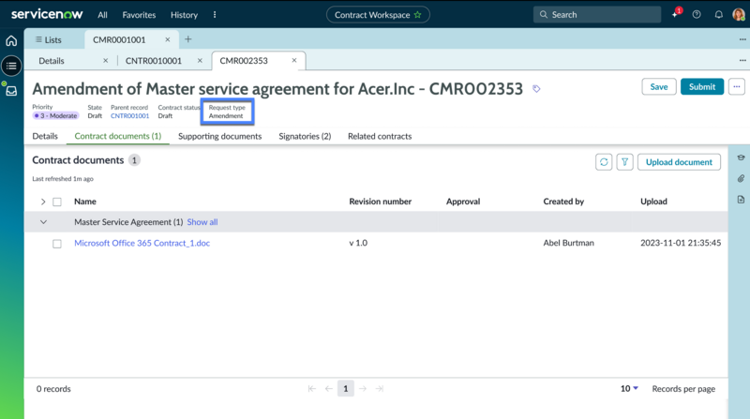The height and width of the screenshot is (419, 750).
Task: Click in the Search field
Action: [597, 14]
